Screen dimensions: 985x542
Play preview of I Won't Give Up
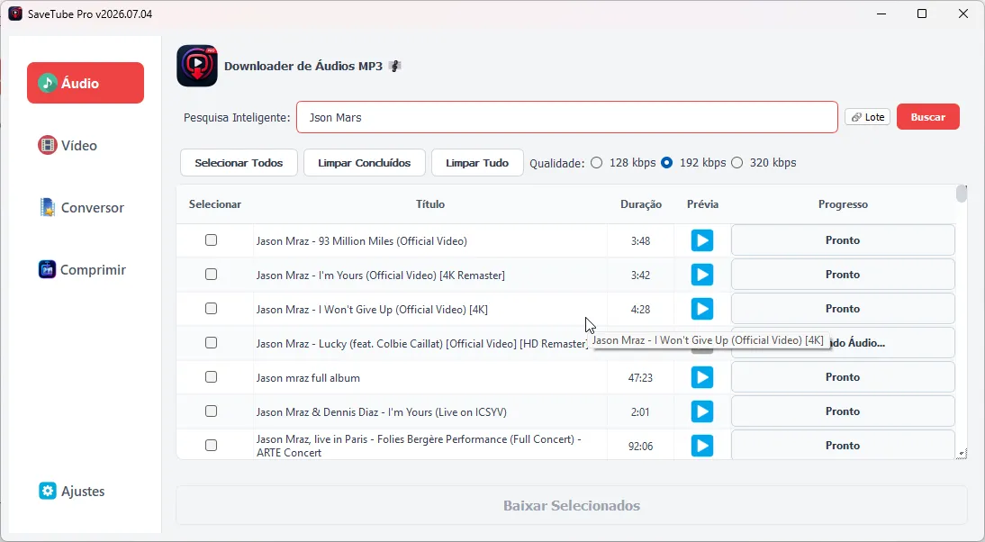coord(702,309)
